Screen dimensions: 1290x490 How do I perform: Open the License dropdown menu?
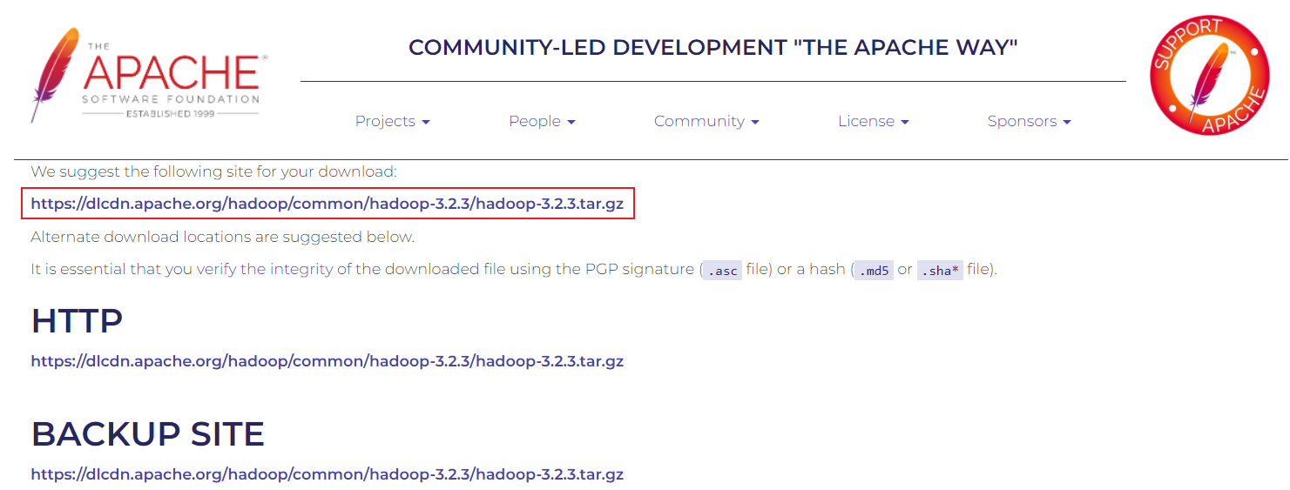coord(874,121)
